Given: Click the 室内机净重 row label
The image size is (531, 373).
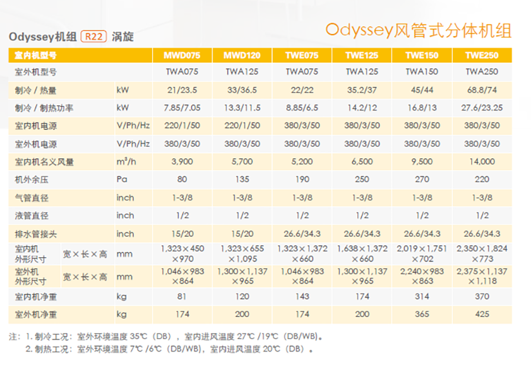Looking at the screenshot, I should [x=36, y=296].
